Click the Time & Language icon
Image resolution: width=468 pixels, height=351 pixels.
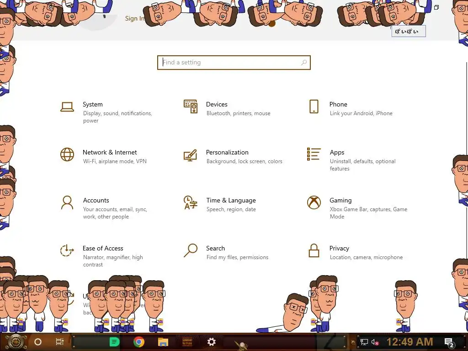(x=191, y=202)
